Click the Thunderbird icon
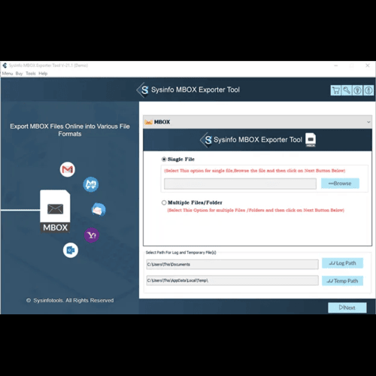 (x=99, y=210)
